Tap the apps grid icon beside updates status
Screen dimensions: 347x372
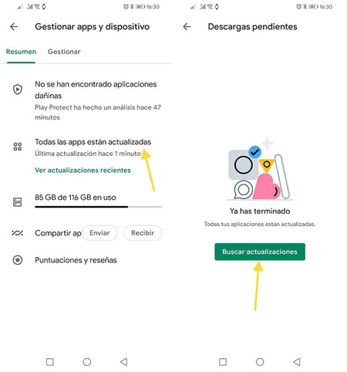[18, 147]
